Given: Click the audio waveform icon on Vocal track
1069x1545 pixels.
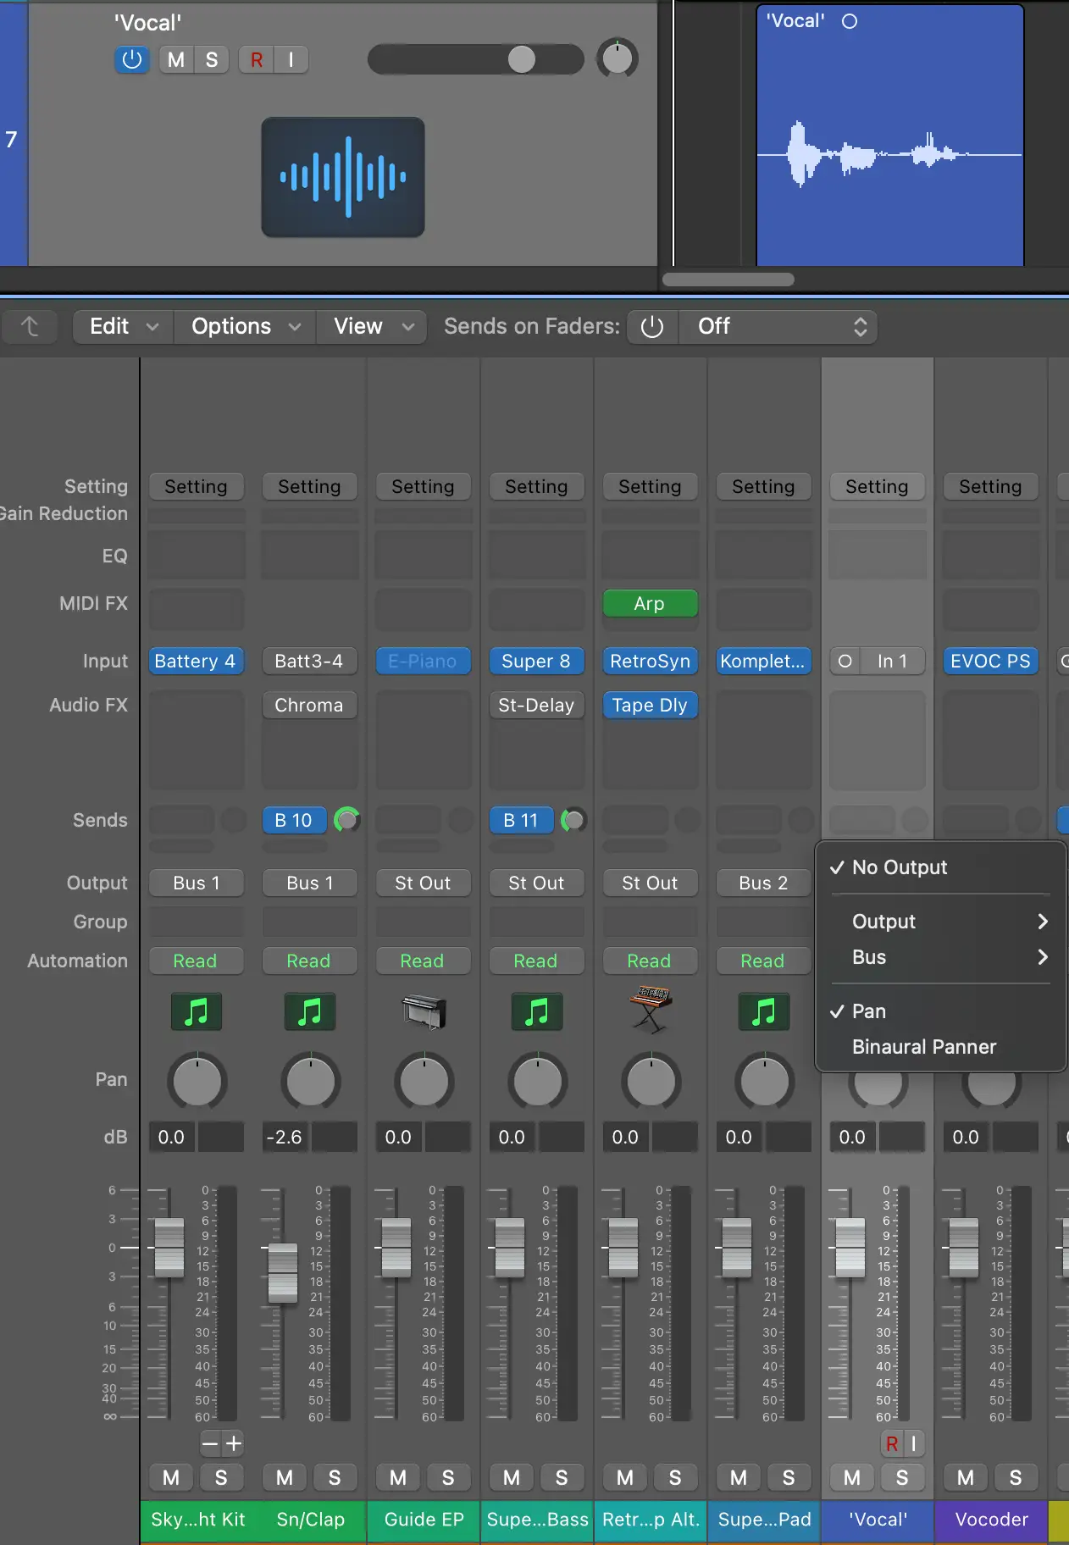Looking at the screenshot, I should point(342,177).
